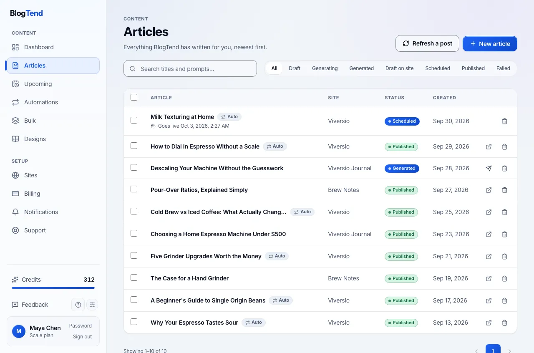Delete The Case for a Hand Grinder
The image size is (534, 353).
point(504,279)
